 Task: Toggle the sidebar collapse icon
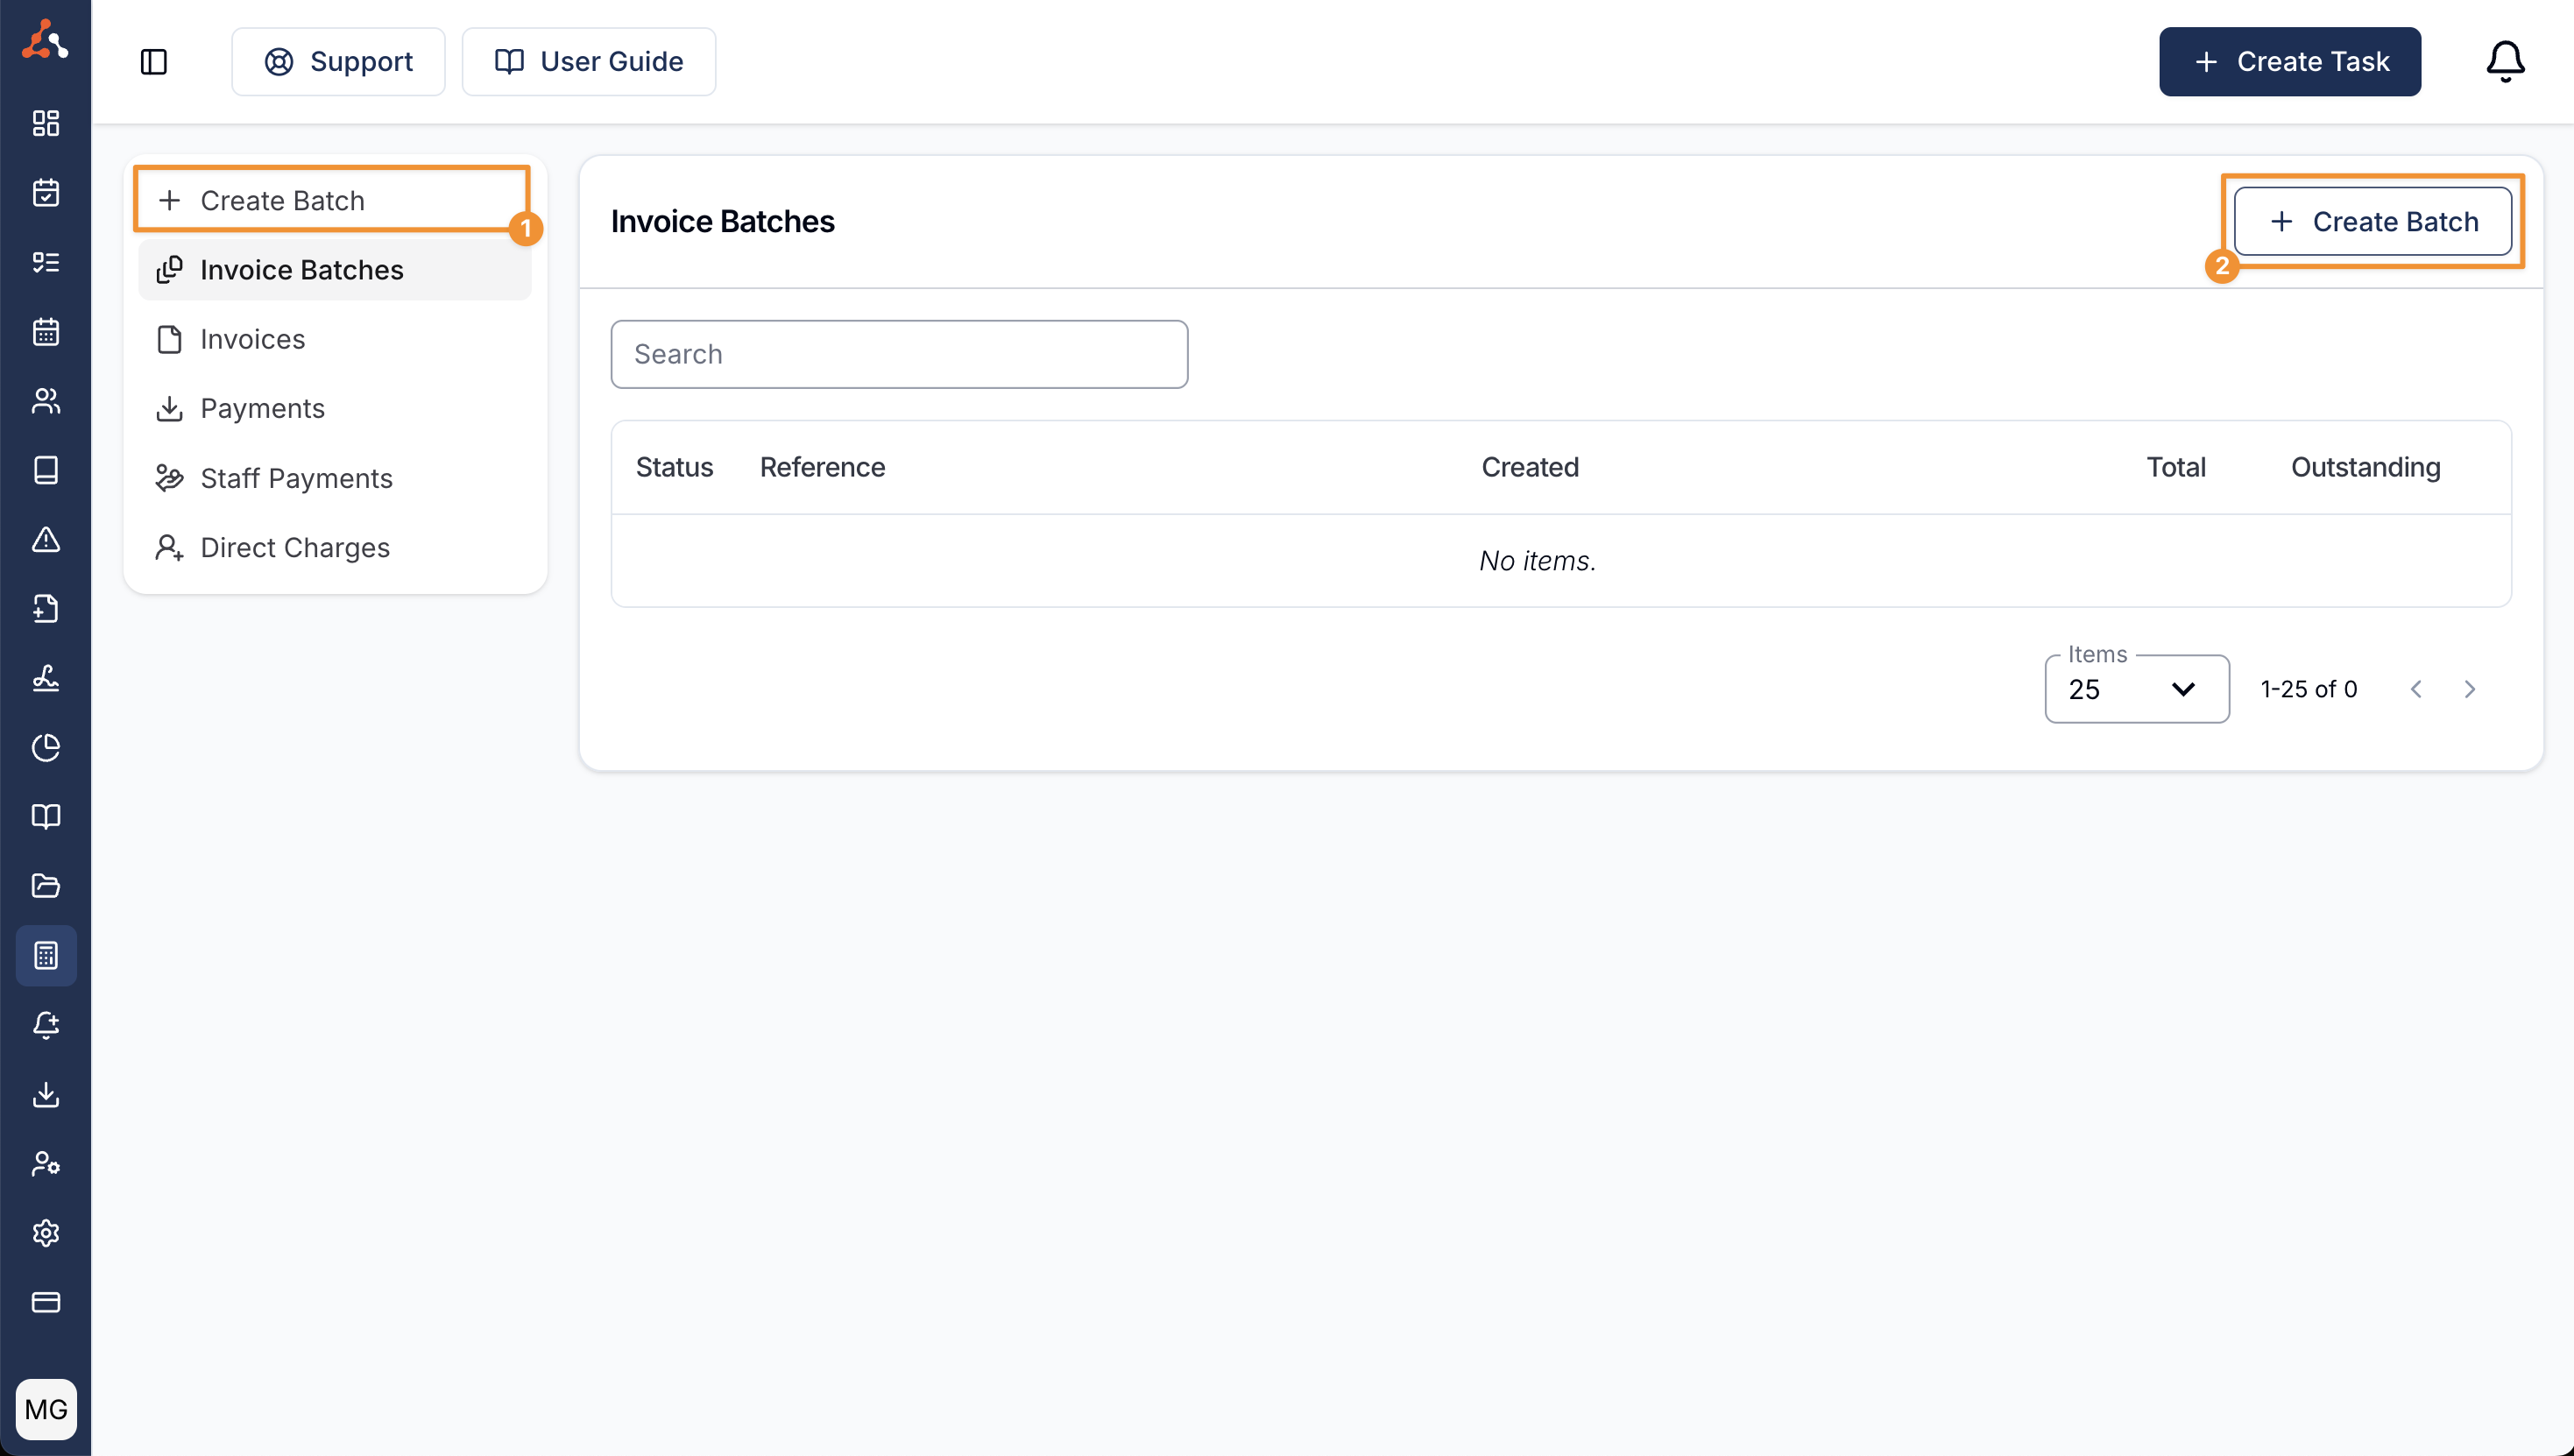[x=153, y=62]
